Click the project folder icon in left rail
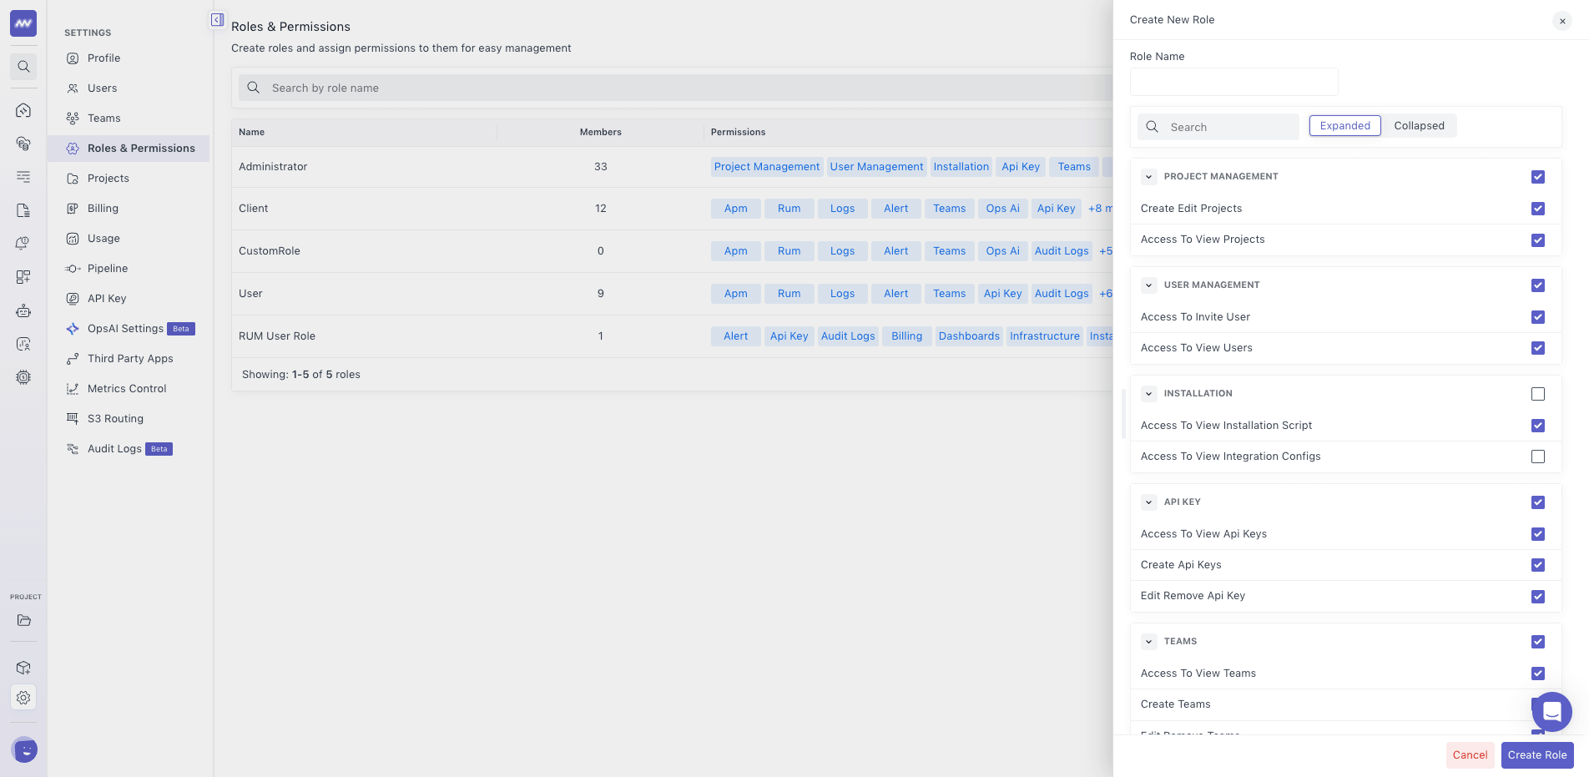This screenshot has width=1589, height=777. pos(23,620)
